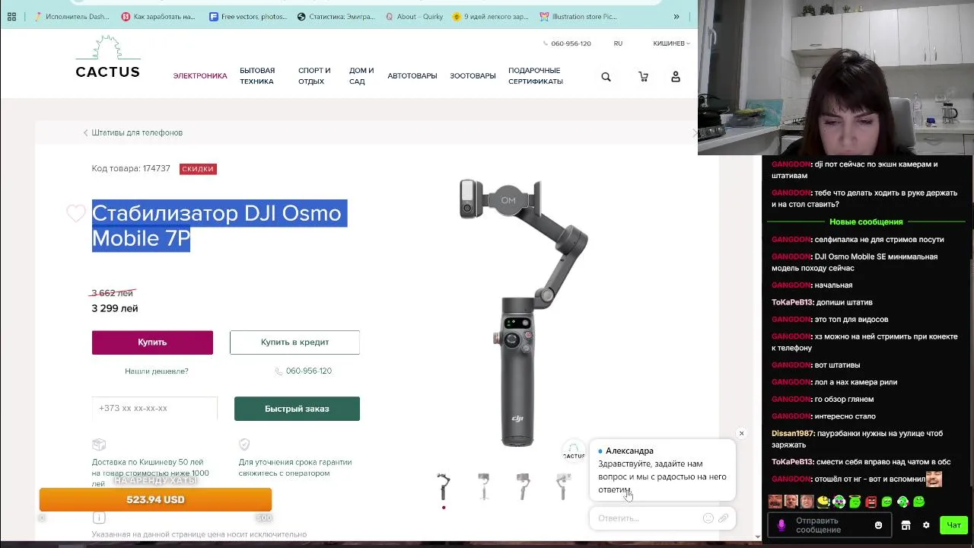
Task: Click Нашли дешевле? link
Action: [157, 371]
